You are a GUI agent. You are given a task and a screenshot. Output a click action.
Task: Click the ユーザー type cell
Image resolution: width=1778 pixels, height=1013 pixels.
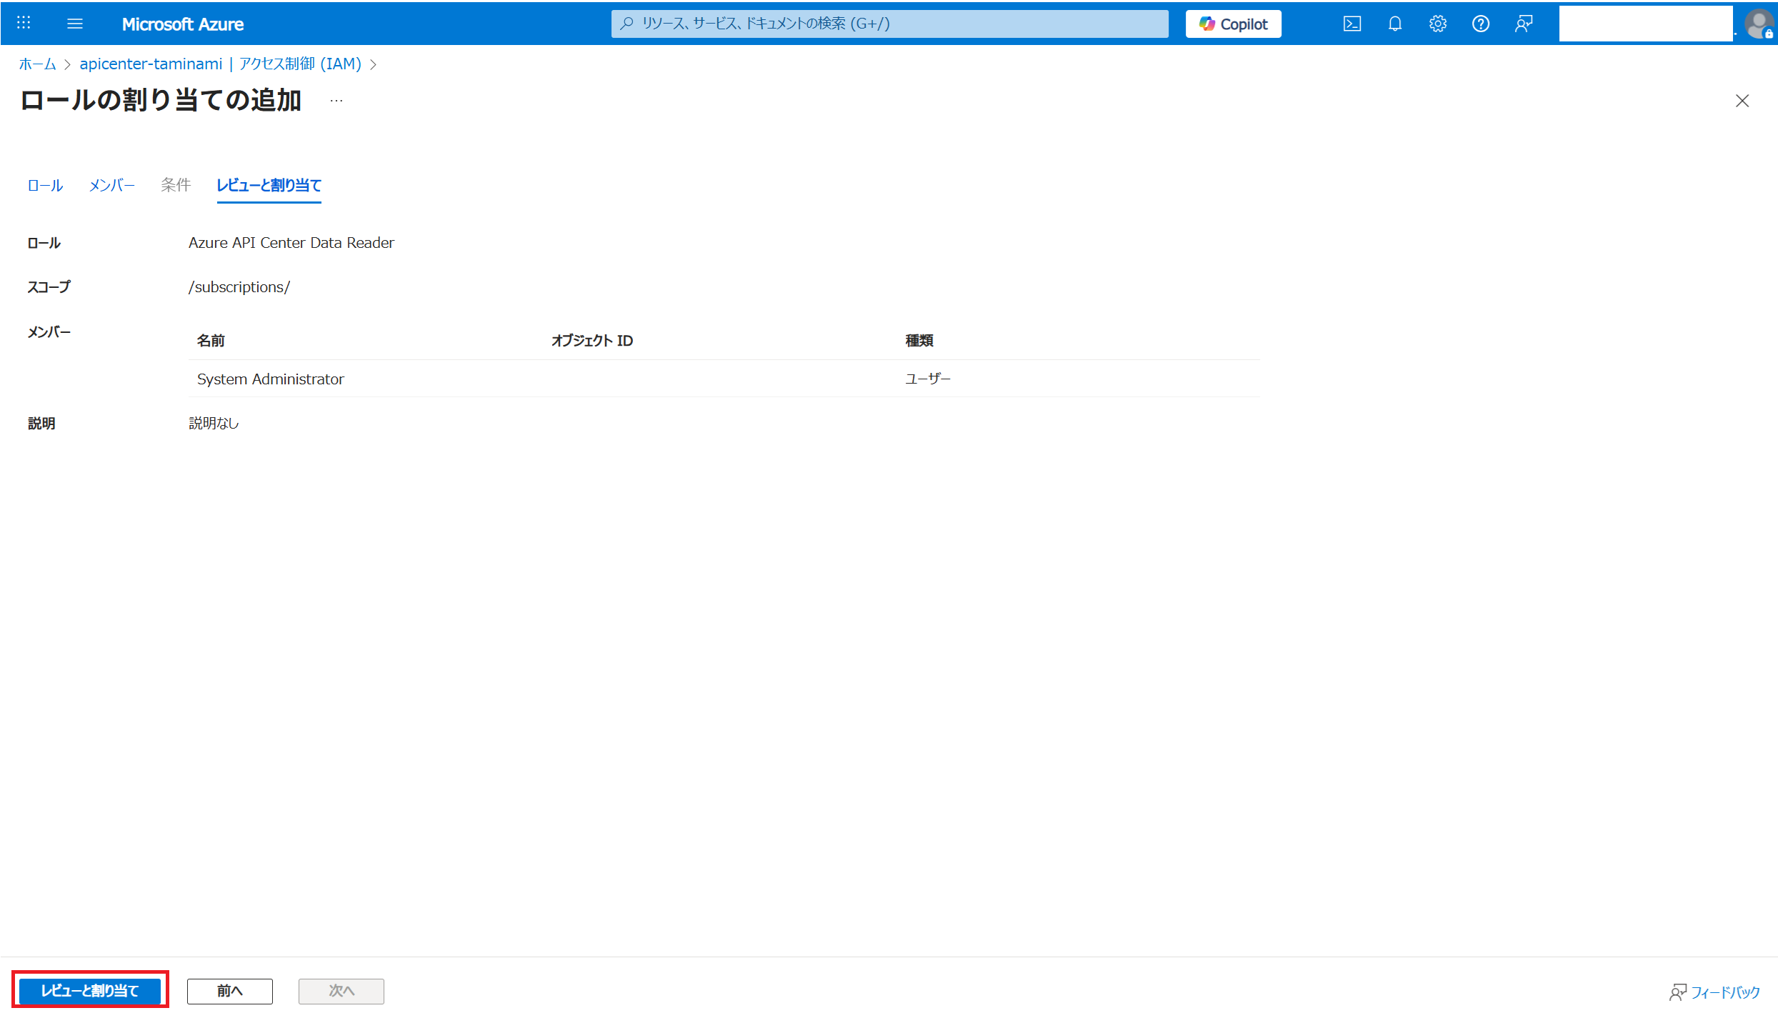[928, 379]
